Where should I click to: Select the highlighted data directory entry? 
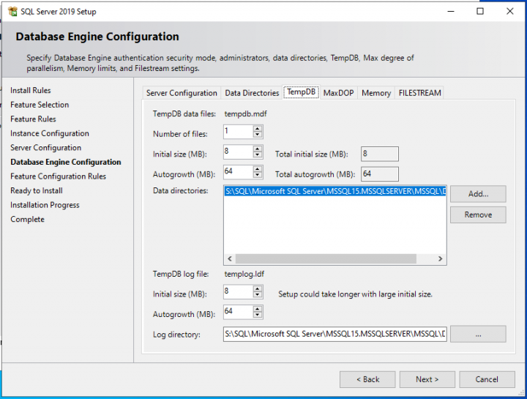coord(335,191)
